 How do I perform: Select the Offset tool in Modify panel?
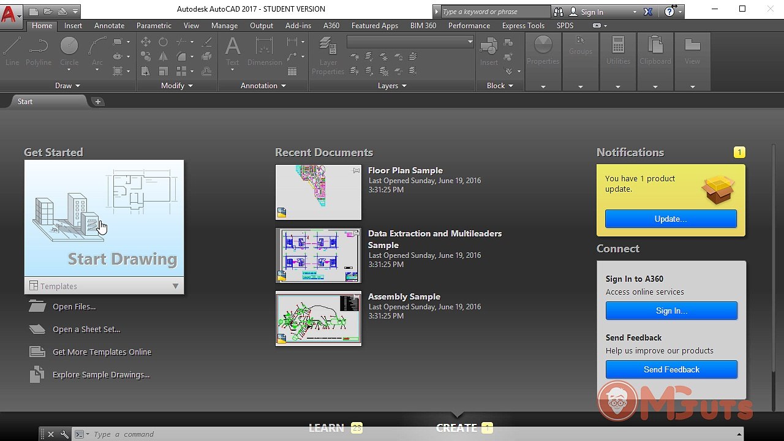(x=207, y=71)
